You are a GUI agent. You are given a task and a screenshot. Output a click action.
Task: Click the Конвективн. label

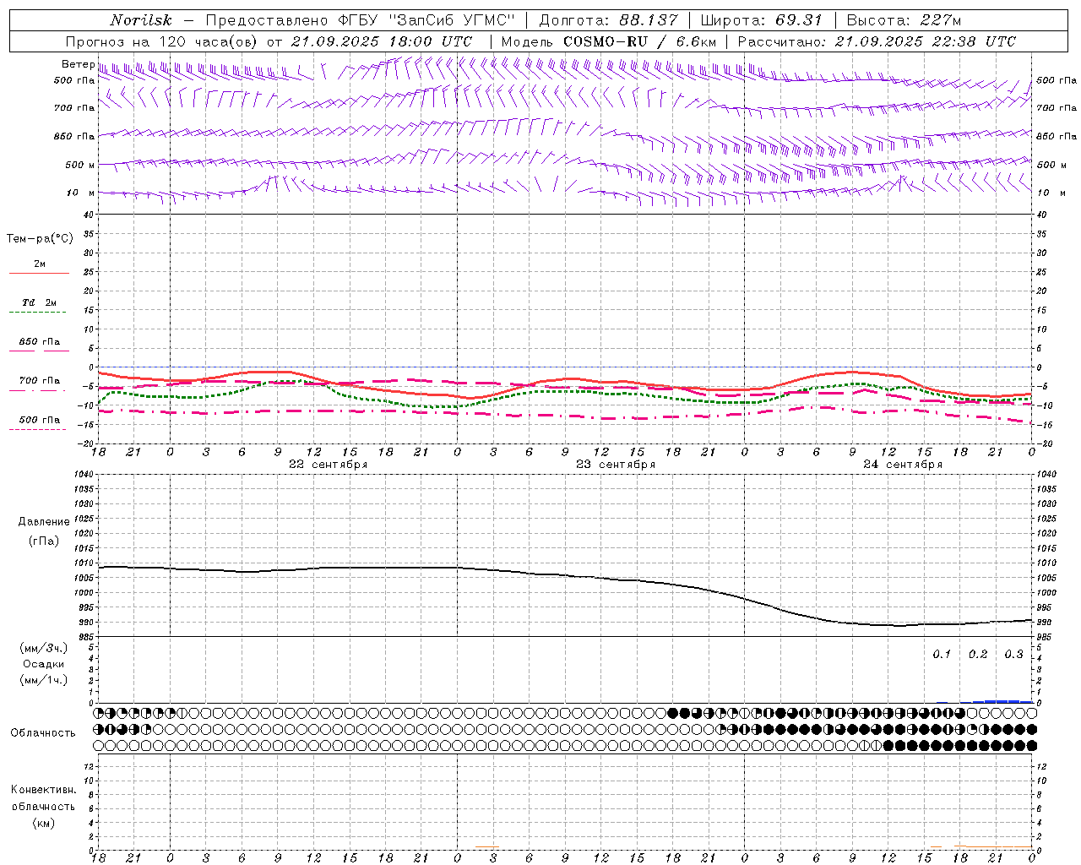tap(44, 790)
